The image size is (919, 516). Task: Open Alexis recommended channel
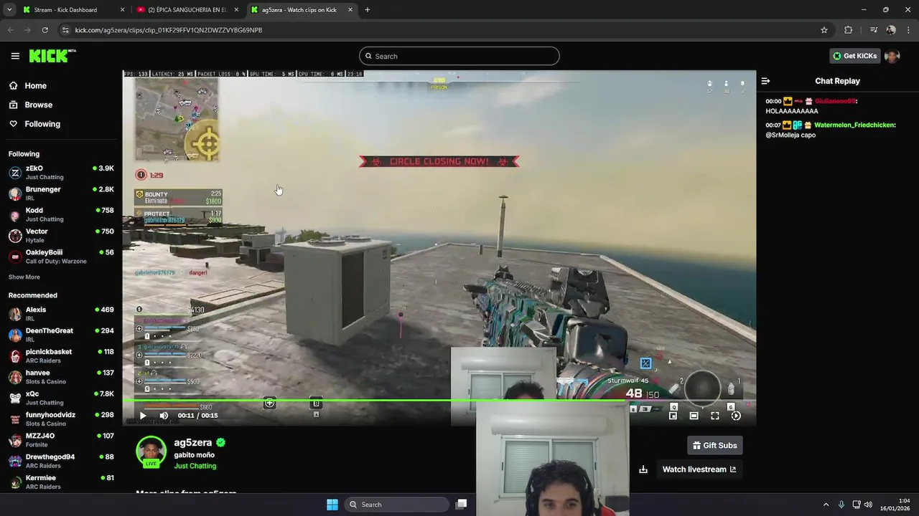61,314
